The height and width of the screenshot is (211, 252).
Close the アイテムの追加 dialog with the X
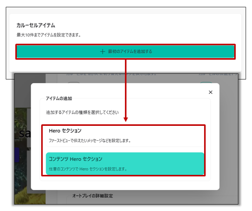211,92
